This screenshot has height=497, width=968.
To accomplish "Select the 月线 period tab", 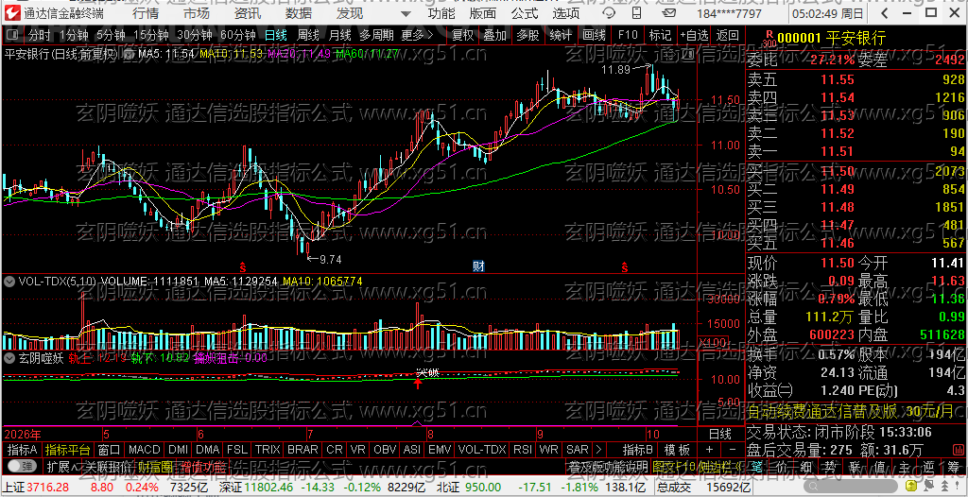I will 339,35.
